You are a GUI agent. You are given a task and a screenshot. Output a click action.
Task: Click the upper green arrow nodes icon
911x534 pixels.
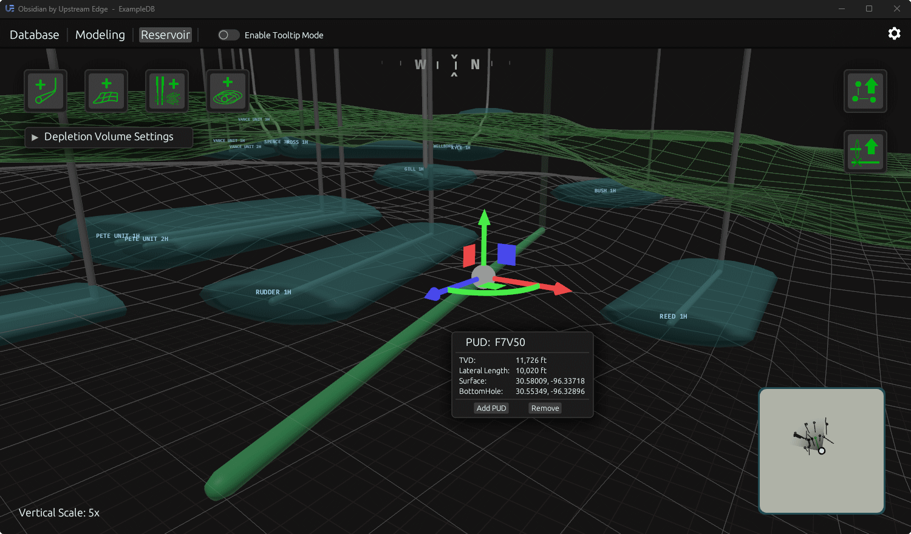(x=865, y=91)
